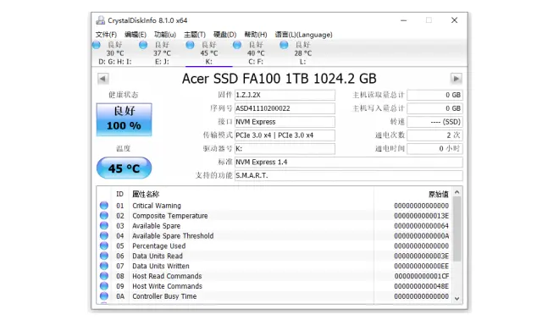Click the Acer SSD FA100 1TB model title
Image resolution: width=559 pixels, height=320 pixels.
279,79
